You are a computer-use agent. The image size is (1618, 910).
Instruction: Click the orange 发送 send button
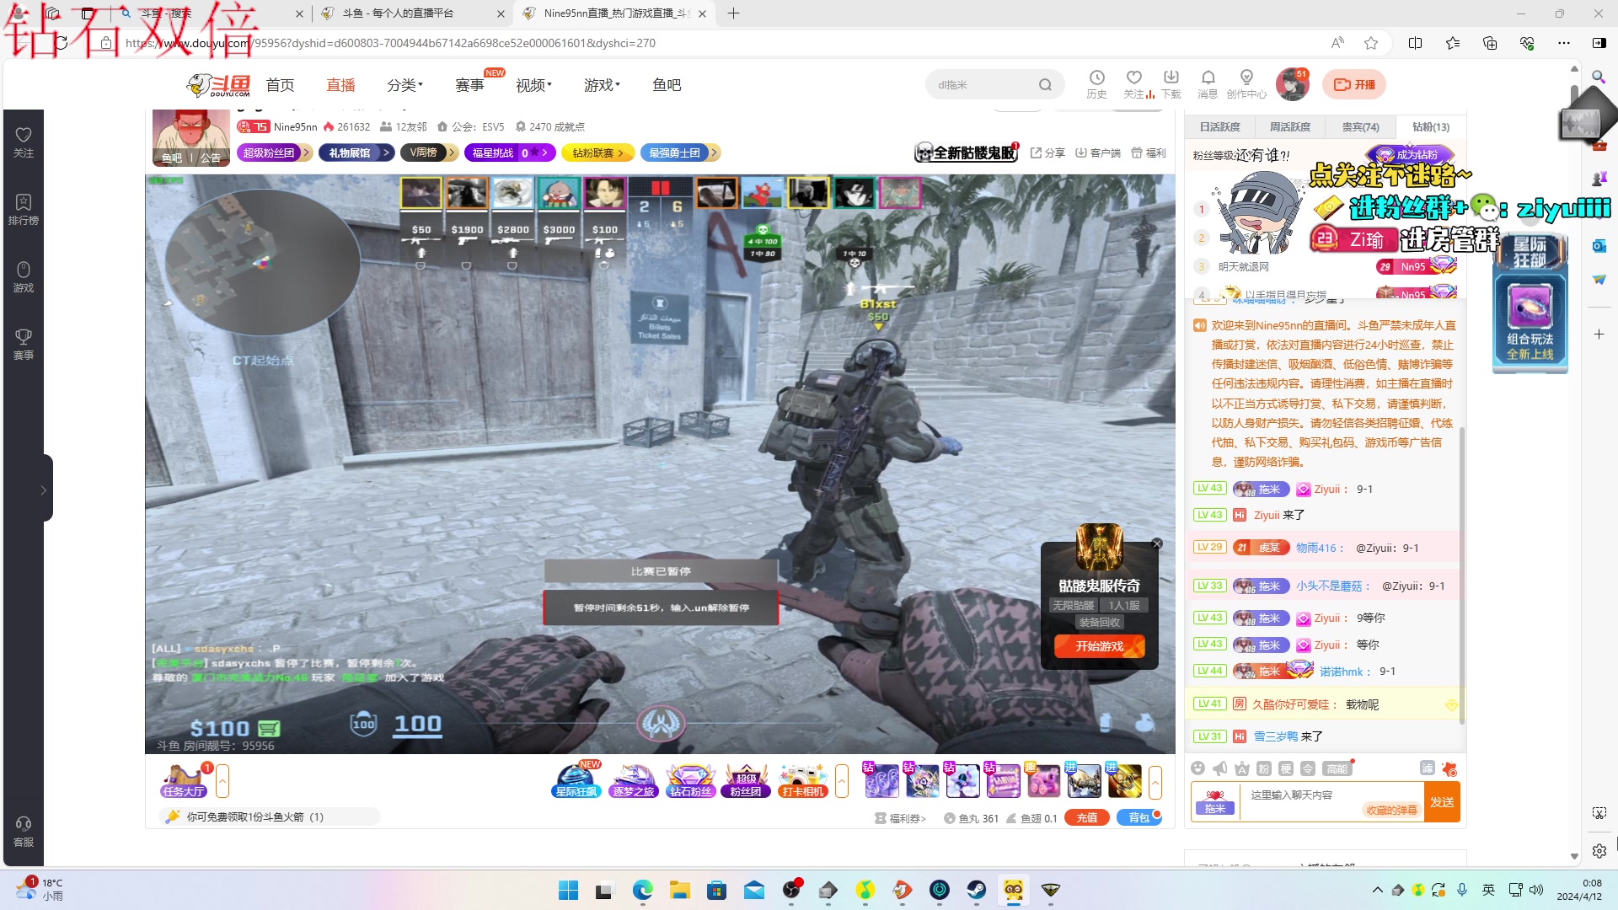point(1442,802)
